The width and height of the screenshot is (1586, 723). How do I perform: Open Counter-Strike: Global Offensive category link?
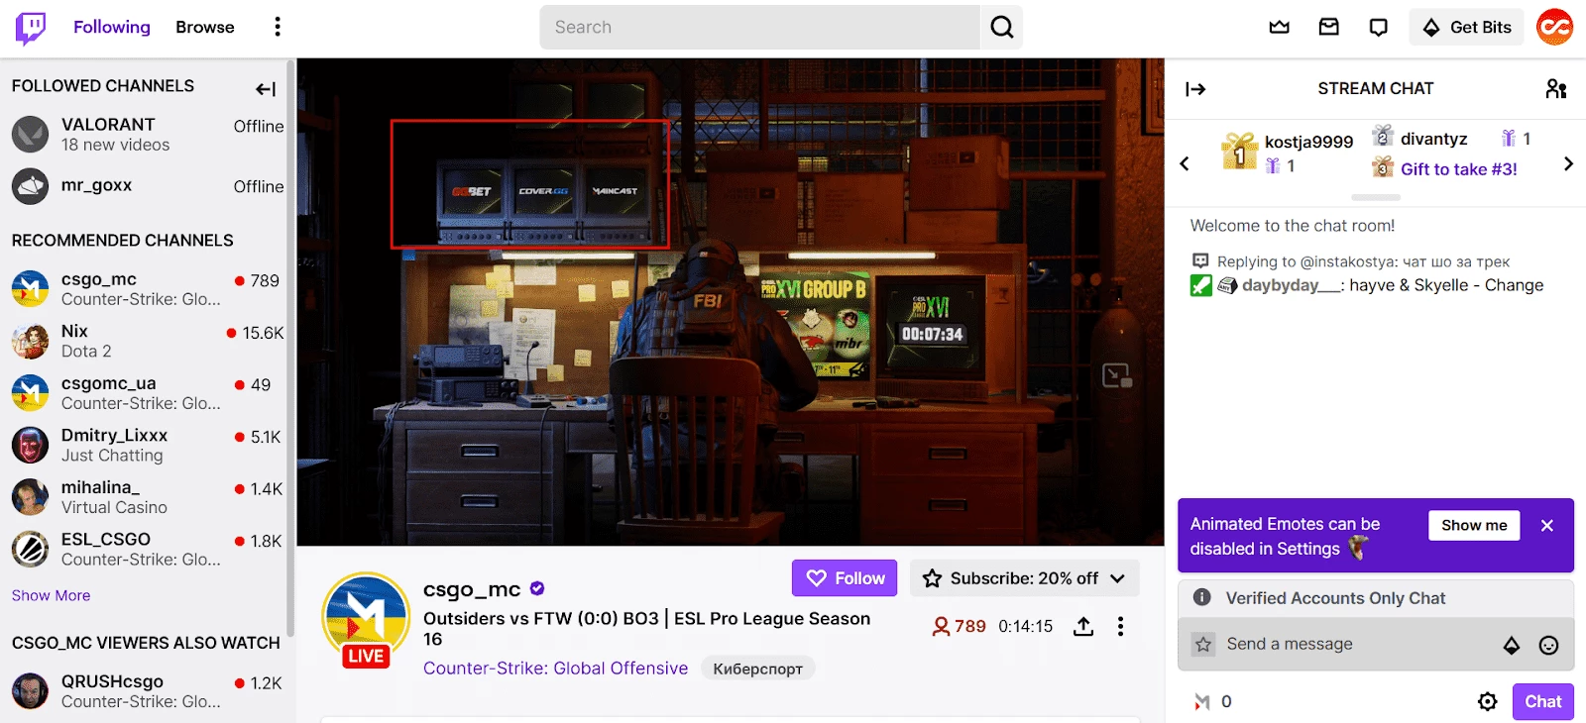(555, 669)
